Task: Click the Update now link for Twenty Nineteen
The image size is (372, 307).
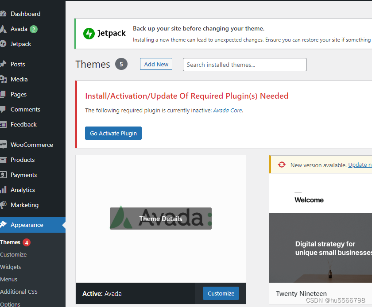Action: 360,165
